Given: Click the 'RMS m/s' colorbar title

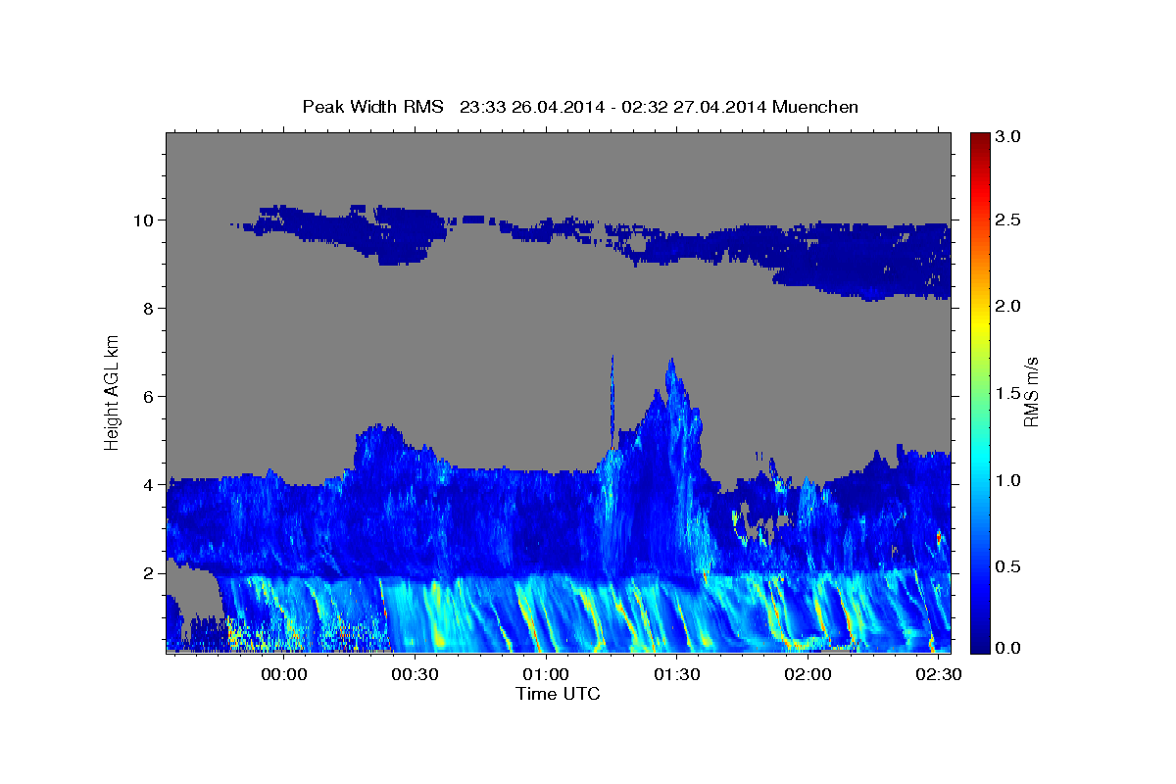Looking at the screenshot, I should click(x=1031, y=393).
